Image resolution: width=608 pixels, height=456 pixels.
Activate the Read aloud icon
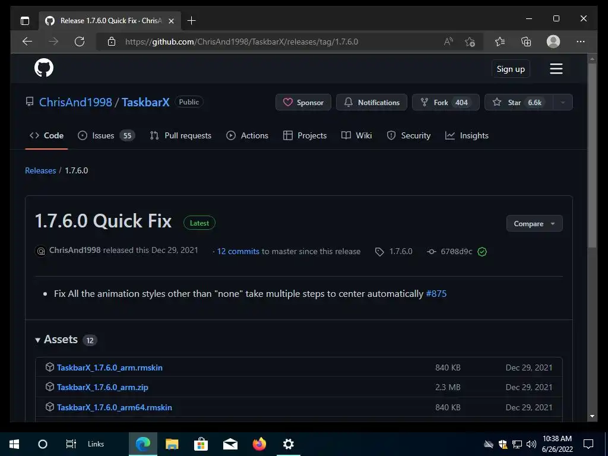(448, 42)
